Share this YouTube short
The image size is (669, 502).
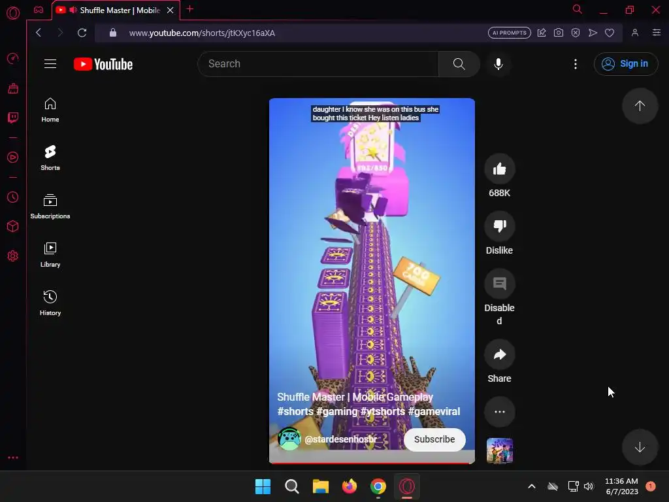[499, 354]
